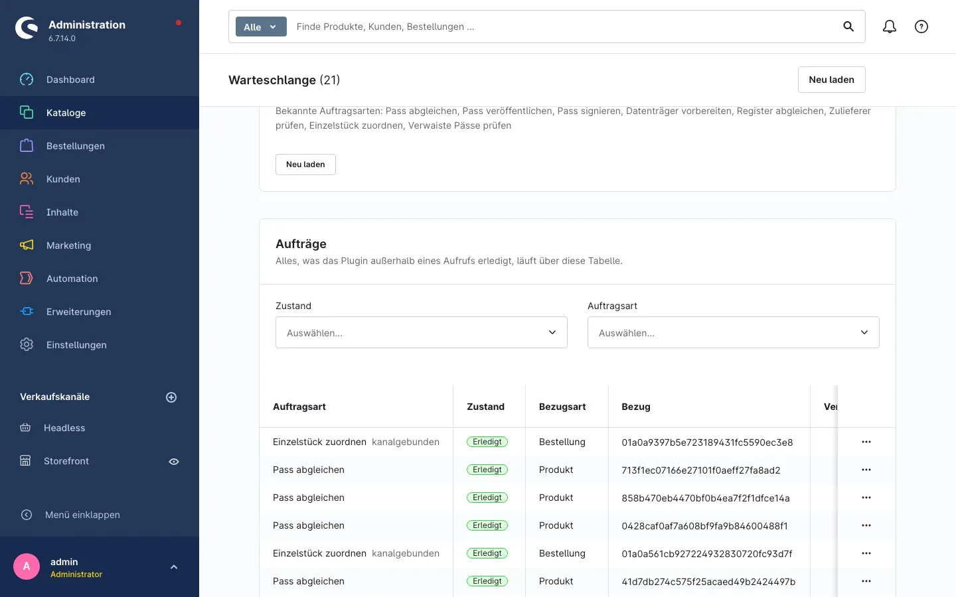Focus the global search input field
This screenshot has height=597, width=956.
[x=564, y=27]
